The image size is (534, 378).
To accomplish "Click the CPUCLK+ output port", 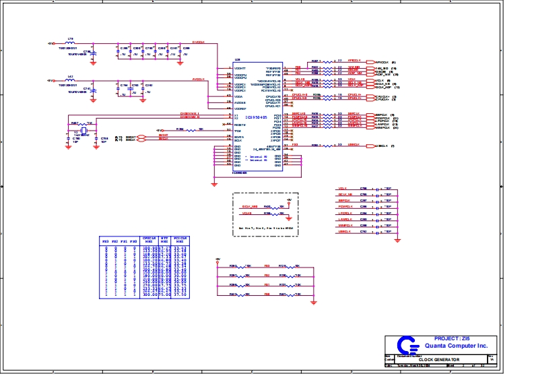I will (x=371, y=96).
